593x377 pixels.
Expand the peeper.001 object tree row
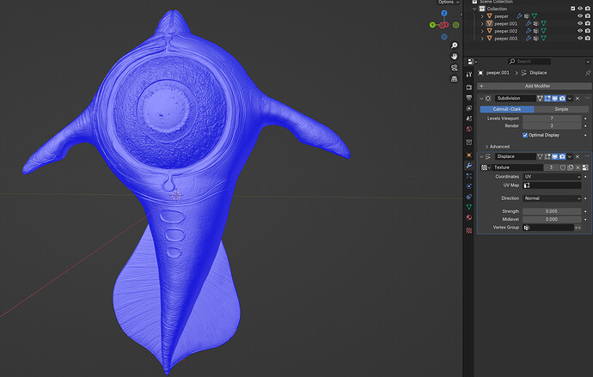(482, 23)
